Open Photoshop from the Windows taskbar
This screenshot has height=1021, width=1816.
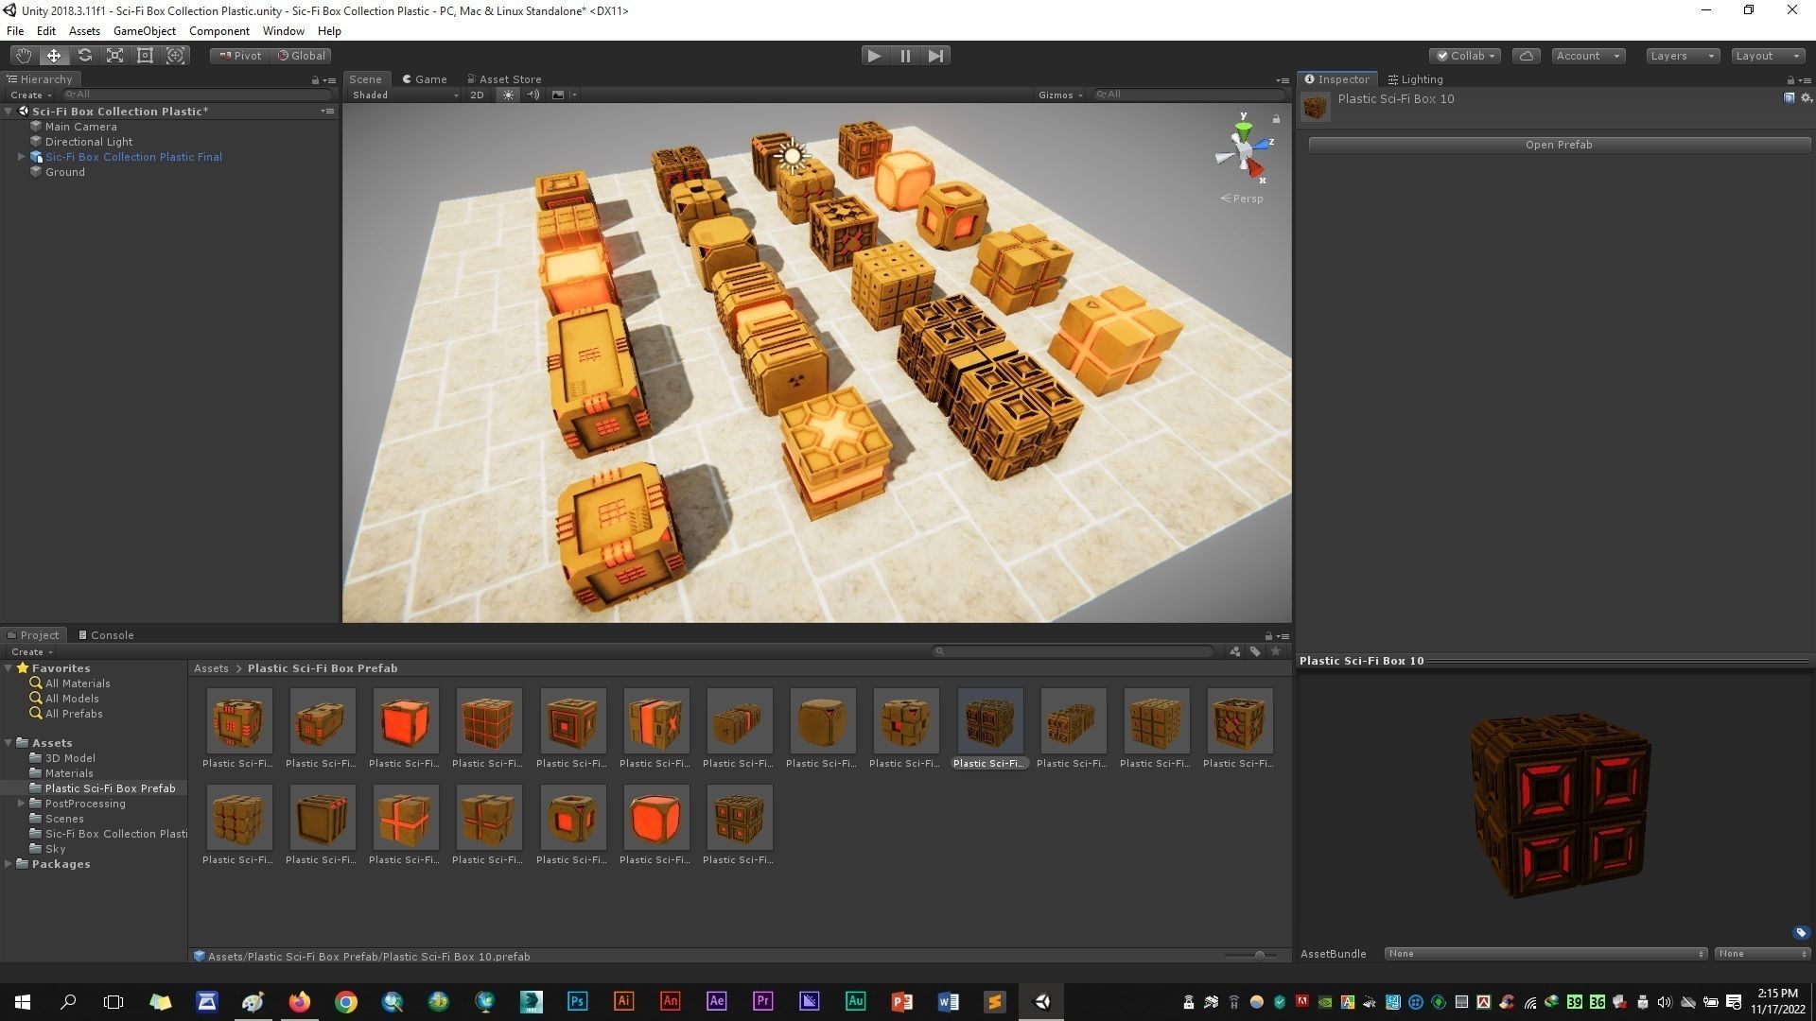point(577,1002)
